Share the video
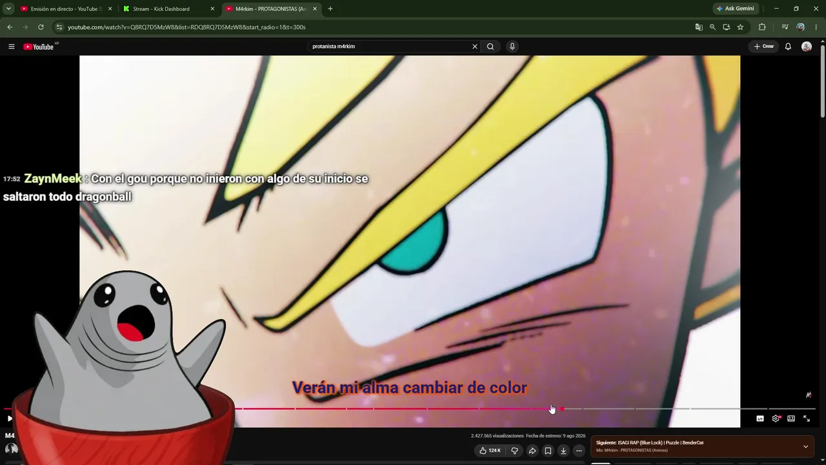 (532, 451)
